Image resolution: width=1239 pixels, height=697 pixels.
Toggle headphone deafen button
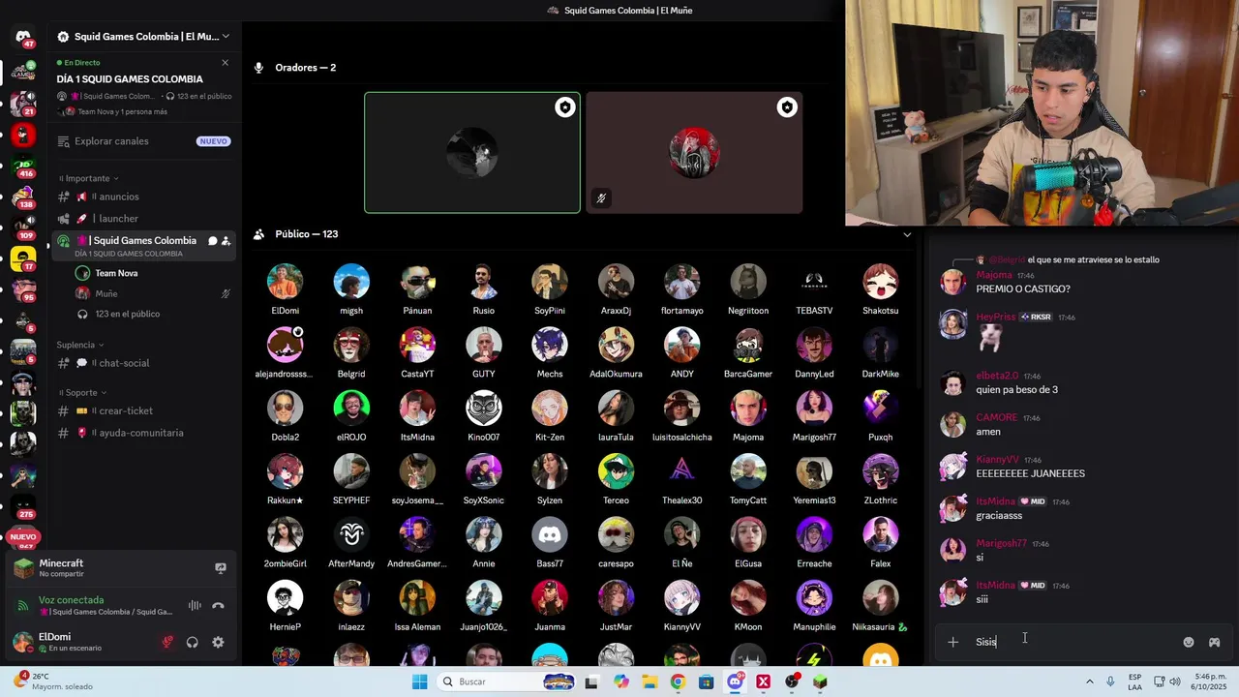pos(193,642)
